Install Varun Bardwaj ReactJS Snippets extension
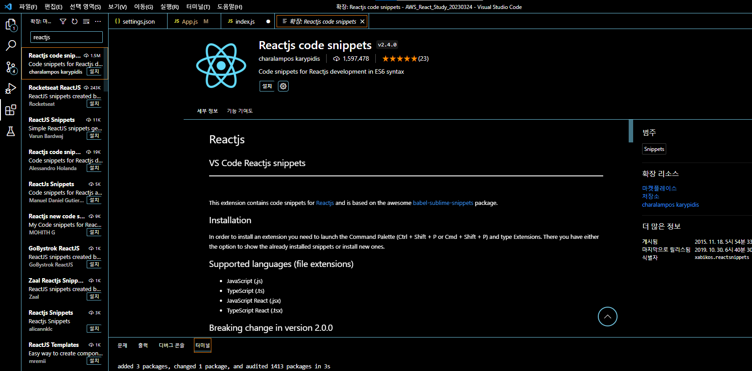The height and width of the screenshot is (371, 752). point(94,136)
